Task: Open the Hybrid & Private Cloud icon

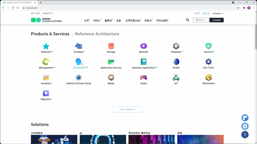Action: pyautogui.click(x=78, y=78)
